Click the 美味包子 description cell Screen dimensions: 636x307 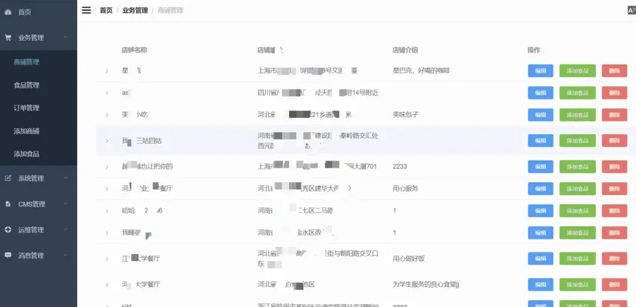pos(406,115)
